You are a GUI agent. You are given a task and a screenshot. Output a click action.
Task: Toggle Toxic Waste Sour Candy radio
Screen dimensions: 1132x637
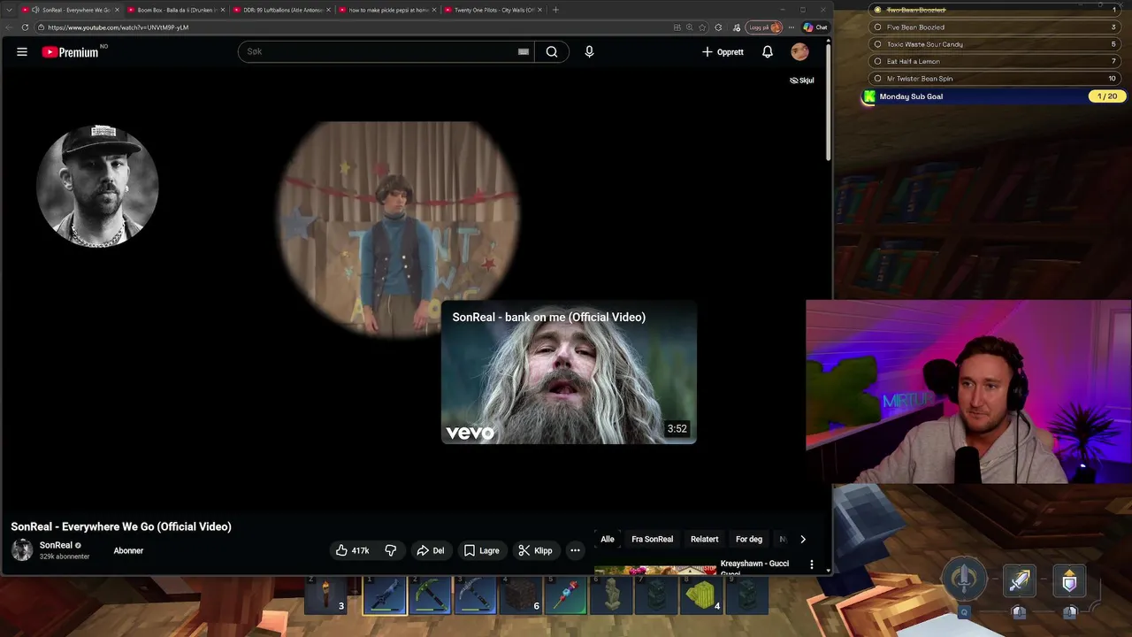click(x=877, y=44)
